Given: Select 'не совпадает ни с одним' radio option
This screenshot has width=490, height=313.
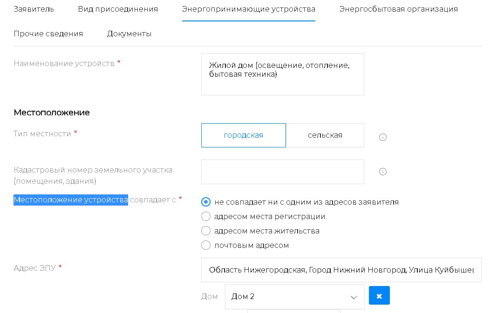Looking at the screenshot, I should [205, 202].
